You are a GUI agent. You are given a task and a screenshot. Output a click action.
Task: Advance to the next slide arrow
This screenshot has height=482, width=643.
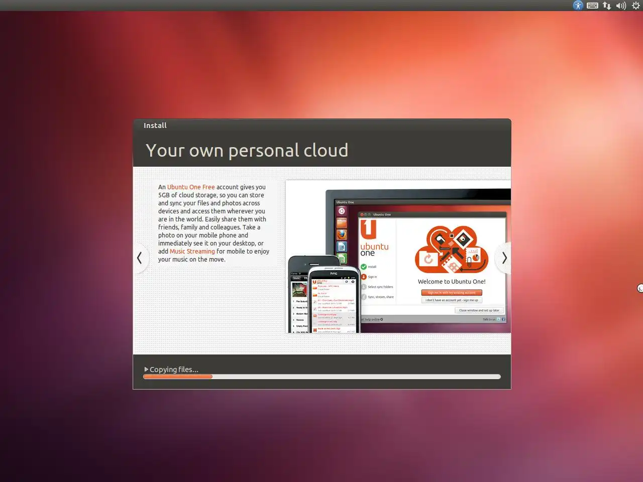(504, 258)
